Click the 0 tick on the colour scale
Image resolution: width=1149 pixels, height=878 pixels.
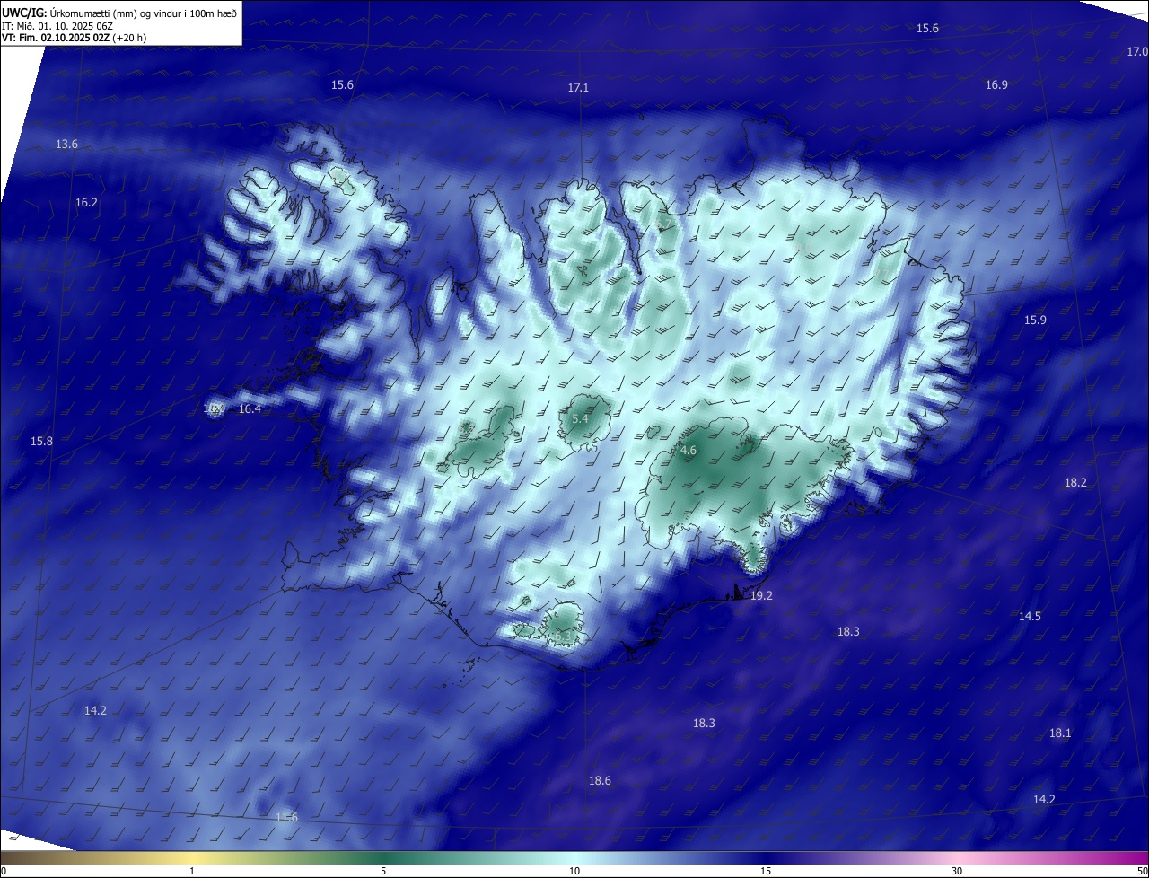pos(4,871)
